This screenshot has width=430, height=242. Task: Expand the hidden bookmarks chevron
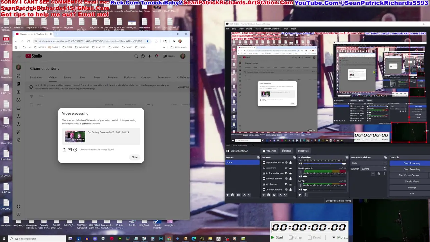click(x=164, y=47)
